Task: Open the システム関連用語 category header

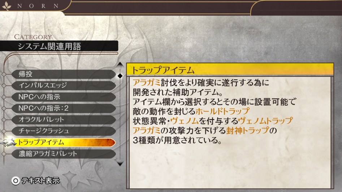Action: tap(59, 46)
